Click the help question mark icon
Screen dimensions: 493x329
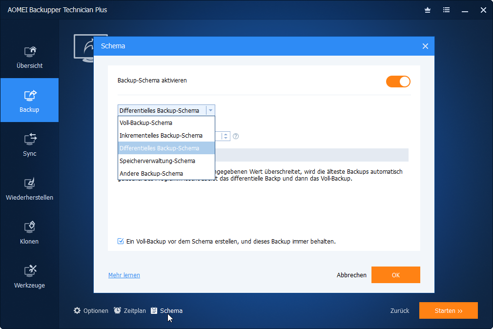coord(235,136)
